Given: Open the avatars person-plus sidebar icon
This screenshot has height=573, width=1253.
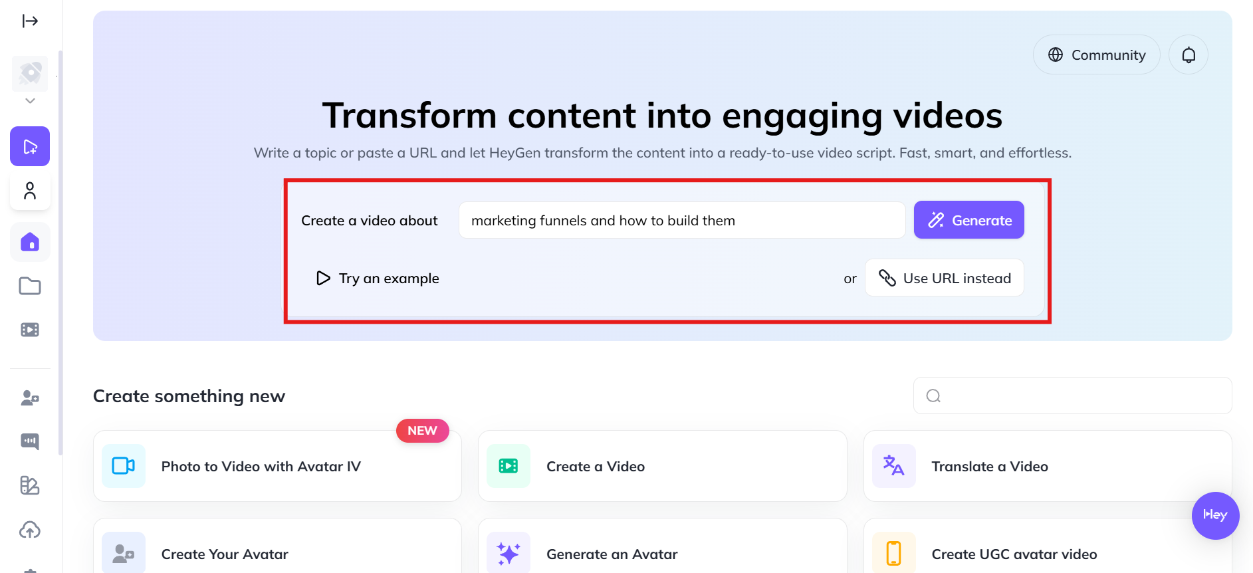Looking at the screenshot, I should coord(30,398).
